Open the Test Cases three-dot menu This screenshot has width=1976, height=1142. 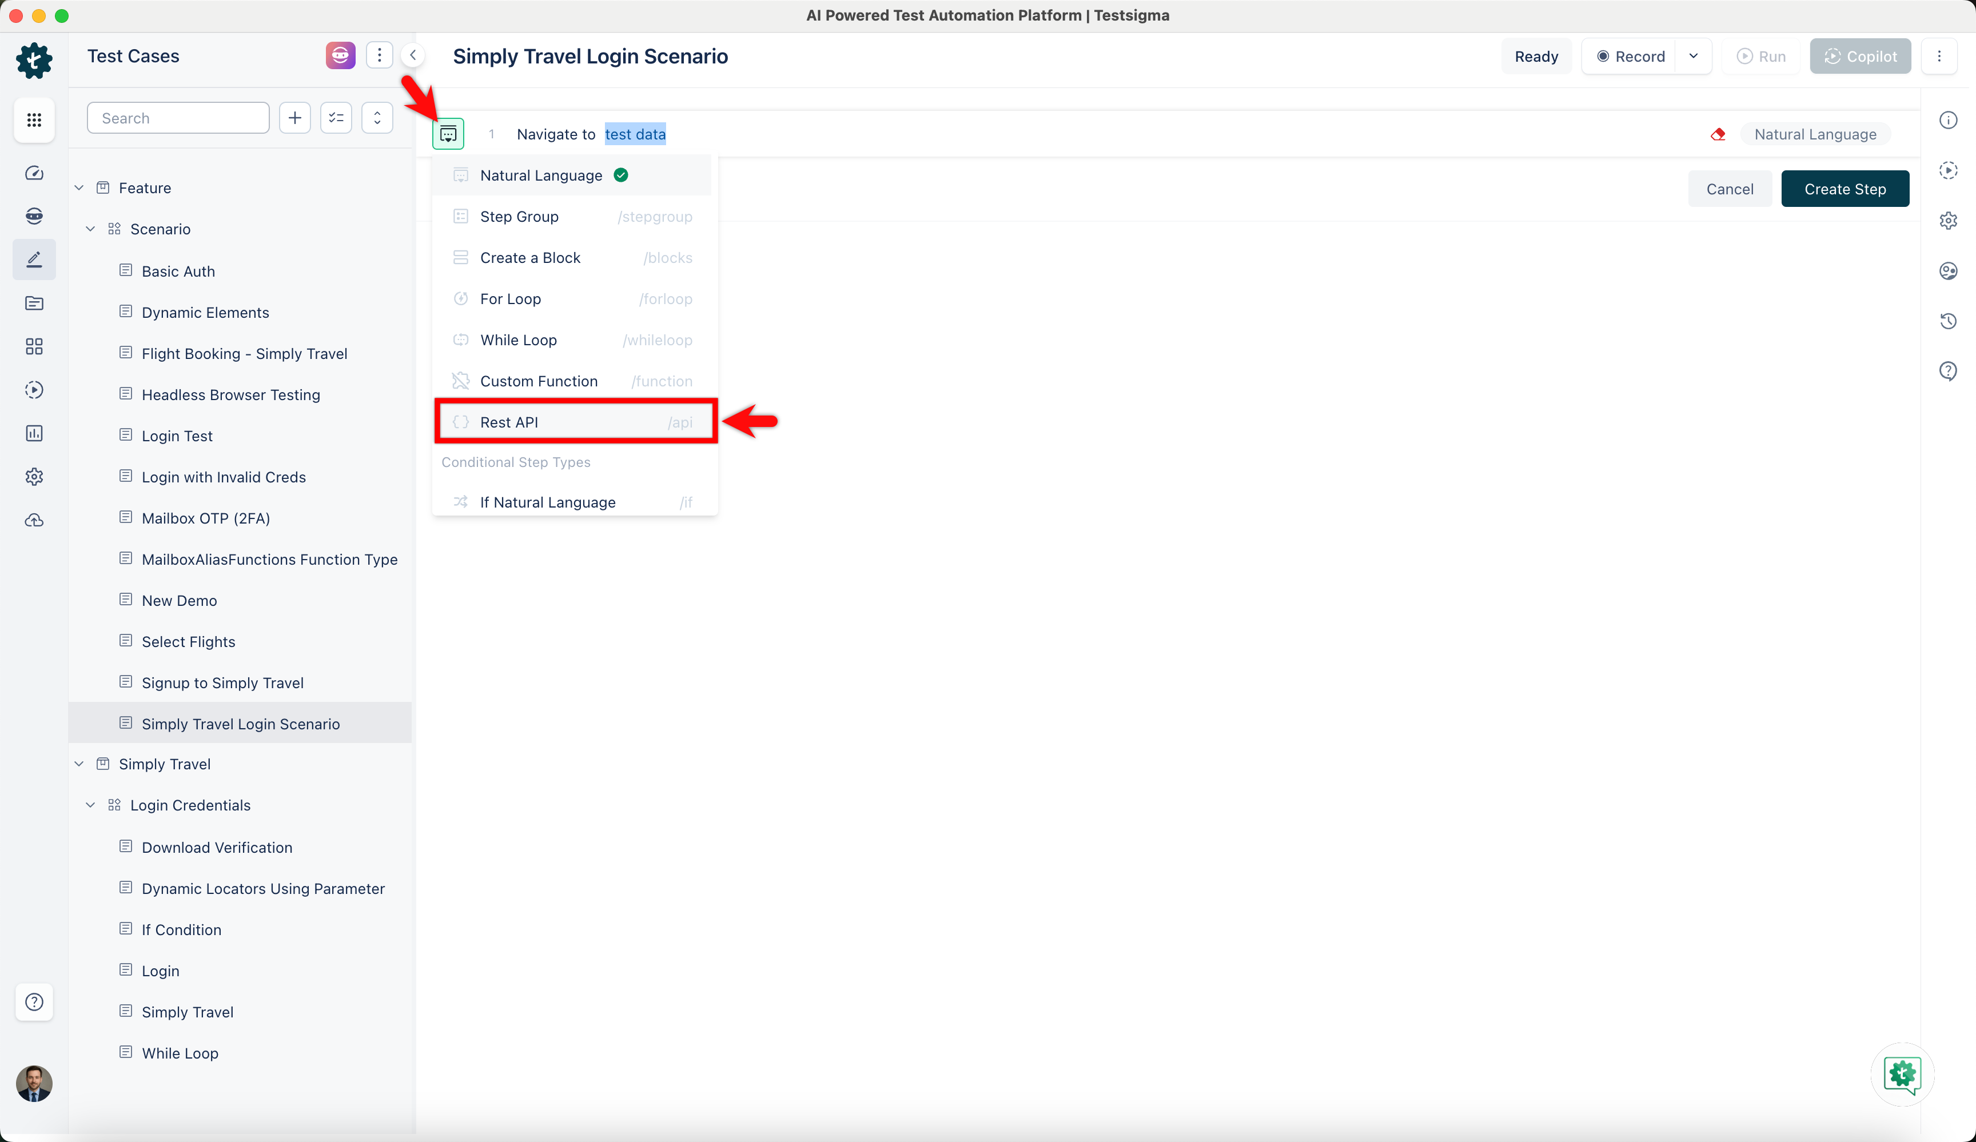pyautogui.click(x=380, y=55)
